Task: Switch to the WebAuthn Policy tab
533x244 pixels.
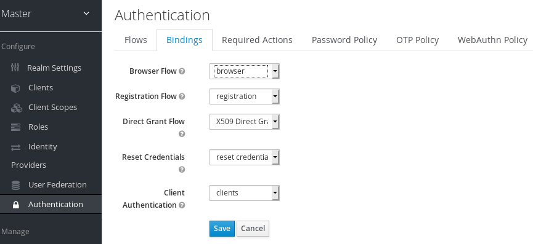Action: coord(492,40)
